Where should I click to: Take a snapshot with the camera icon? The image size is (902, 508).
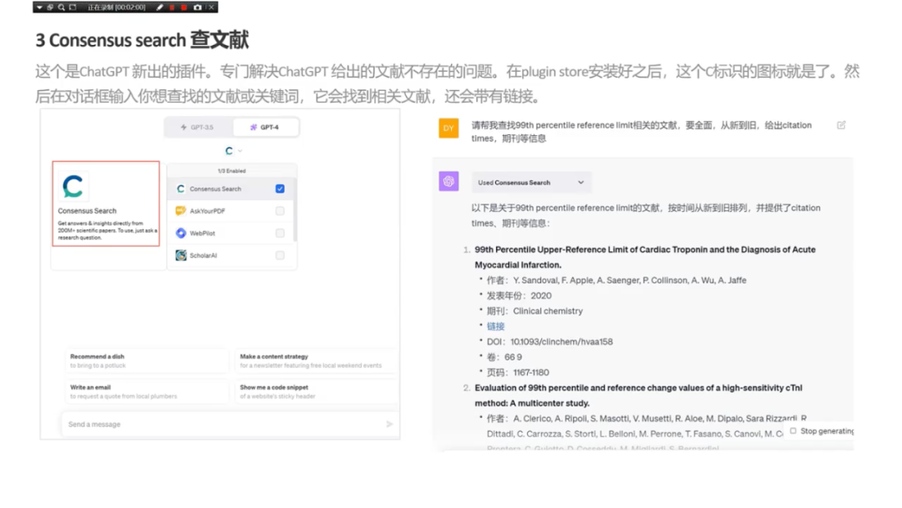pyautogui.click(x=198, y=8)
